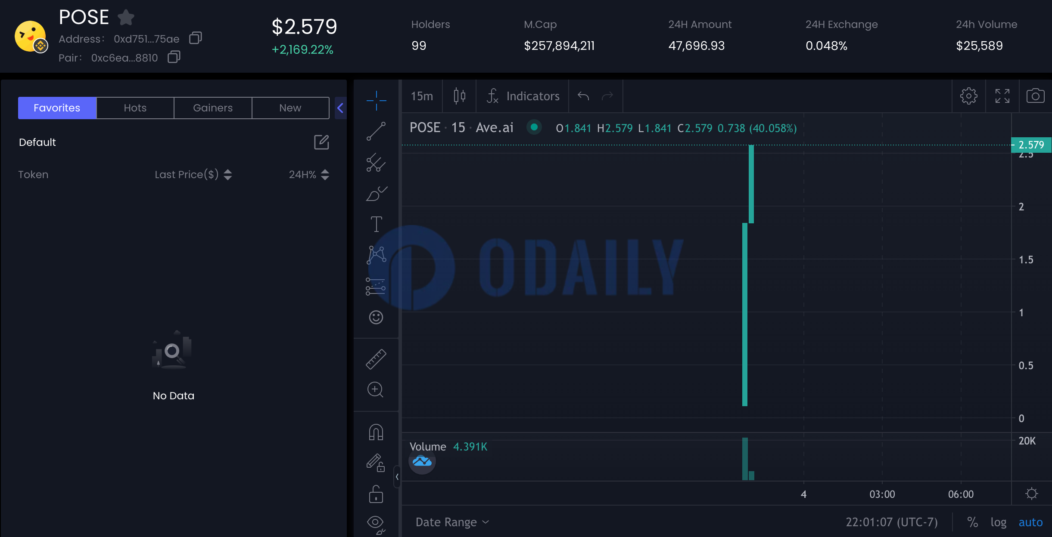Open the time axis settings gear
Screen dimensions: 1052x537
1032,494
